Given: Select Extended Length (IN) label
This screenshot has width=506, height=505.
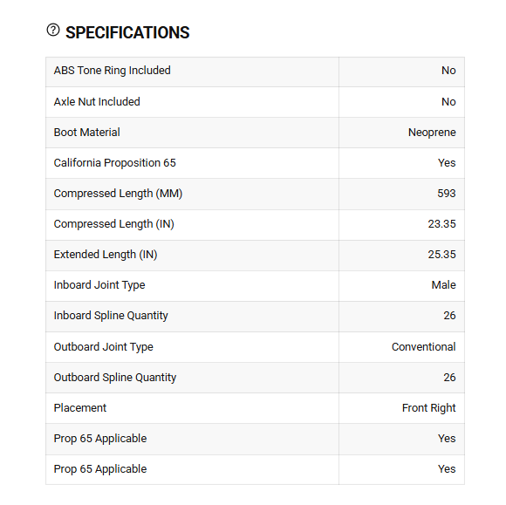Looking at the screenshot, I should pos(106,255).
